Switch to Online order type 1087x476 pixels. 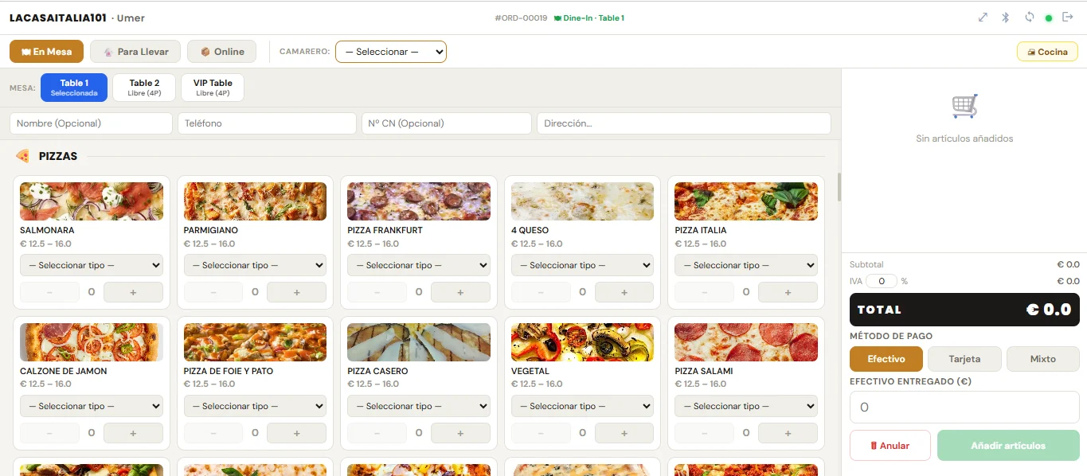[x=221, y=52]
